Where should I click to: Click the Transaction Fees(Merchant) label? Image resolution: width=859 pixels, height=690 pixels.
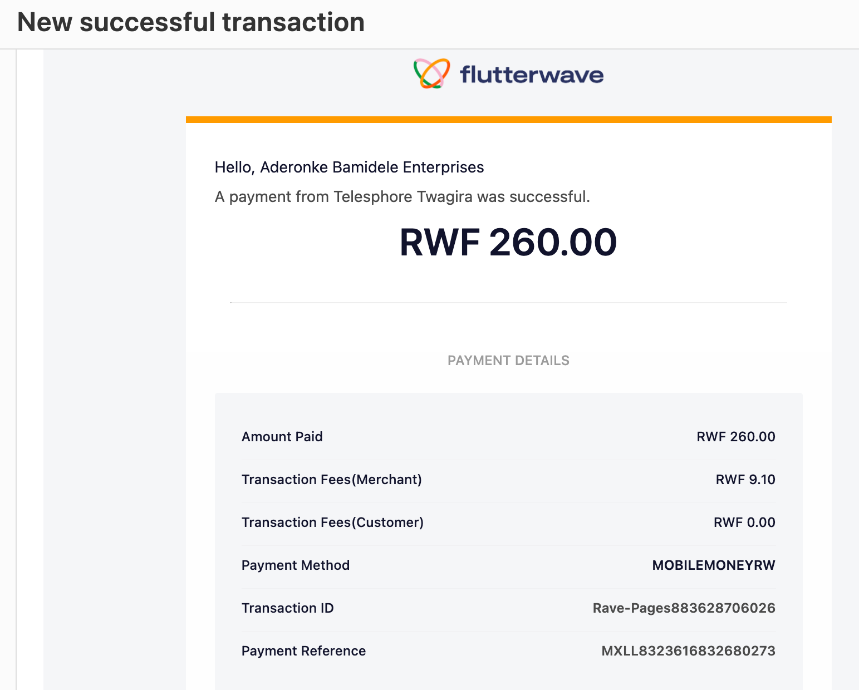[332, 480]
